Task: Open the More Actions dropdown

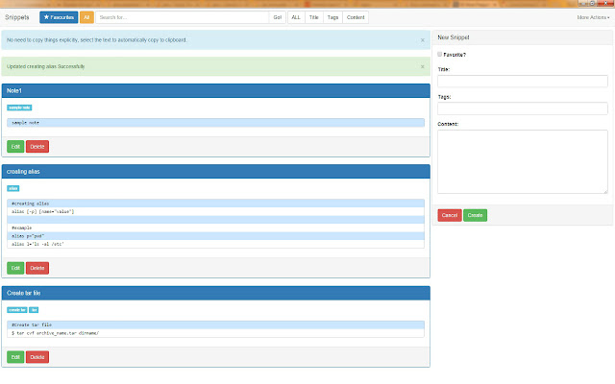Action: coord(593,17)
